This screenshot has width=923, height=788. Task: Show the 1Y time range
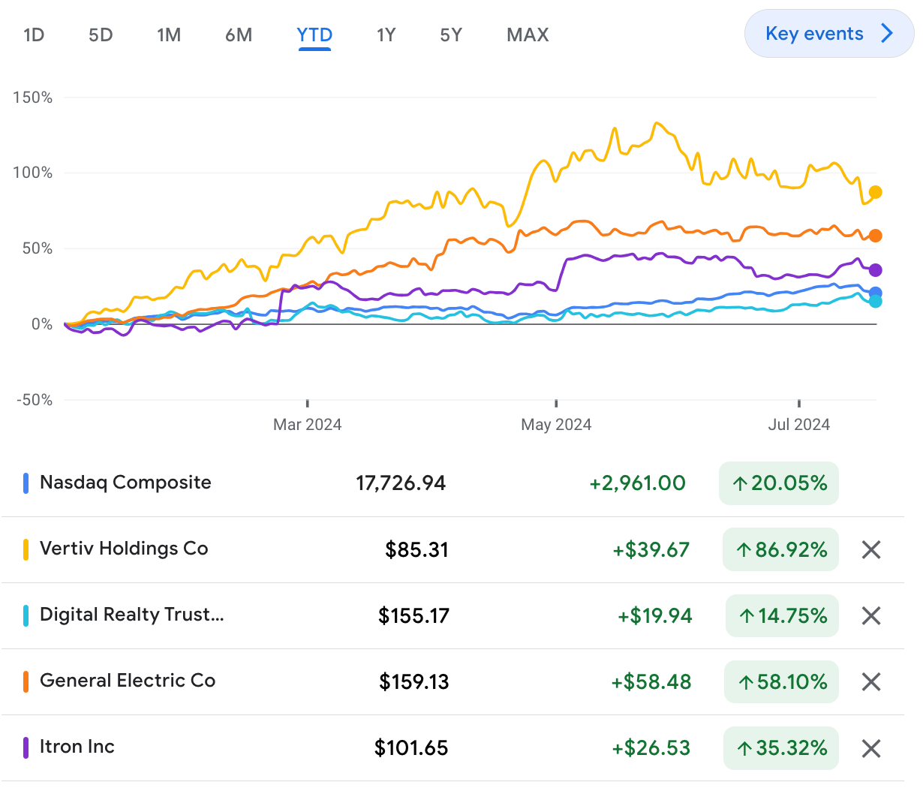click(x=386, y=35)
